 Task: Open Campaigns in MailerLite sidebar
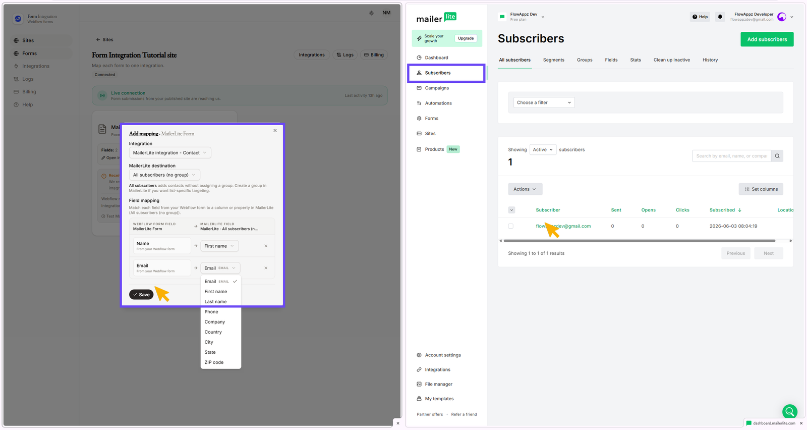[437, 88]
